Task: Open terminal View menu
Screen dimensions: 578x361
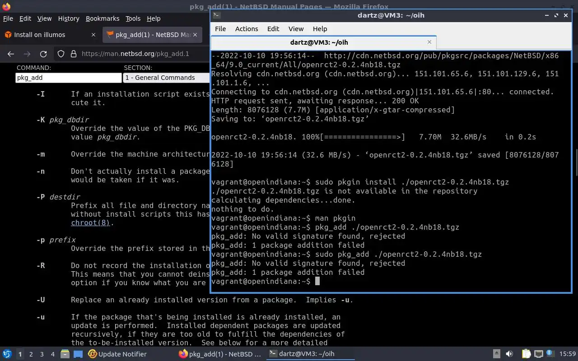Action: [296, 28]
